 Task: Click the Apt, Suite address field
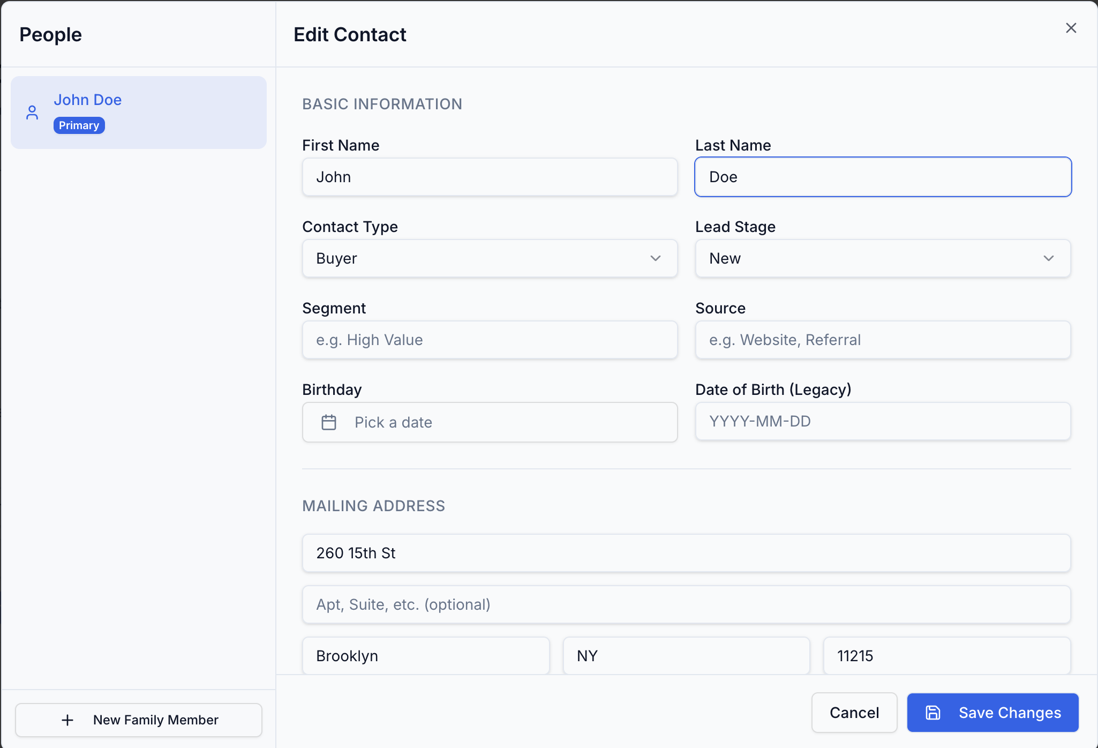(686, 604)
